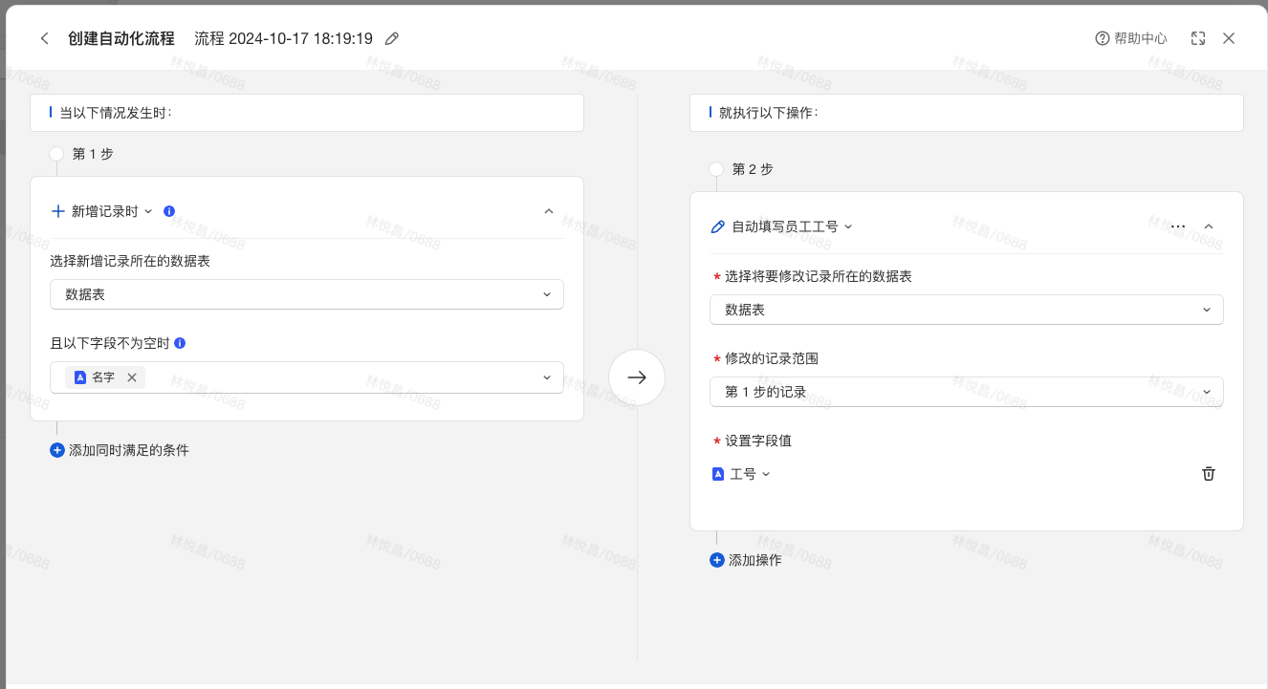1268x689 pixels.
Task: Click the pencil icon to rename the flow
Action: [x=391, y=38]
